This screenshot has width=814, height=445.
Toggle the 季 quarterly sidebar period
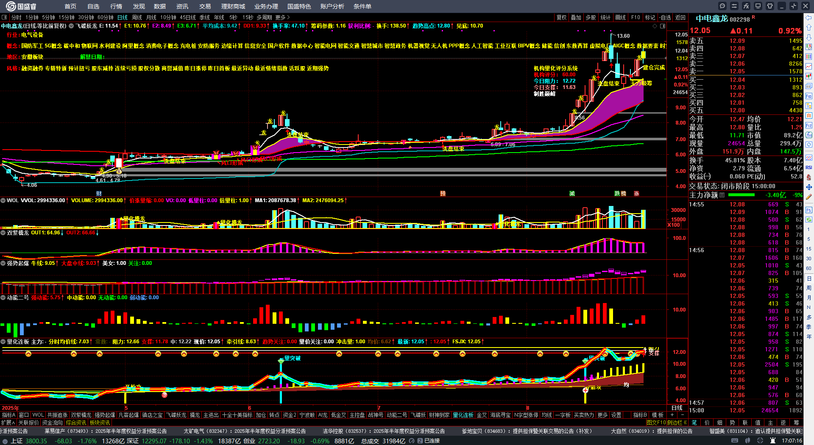tap(809, 327)
